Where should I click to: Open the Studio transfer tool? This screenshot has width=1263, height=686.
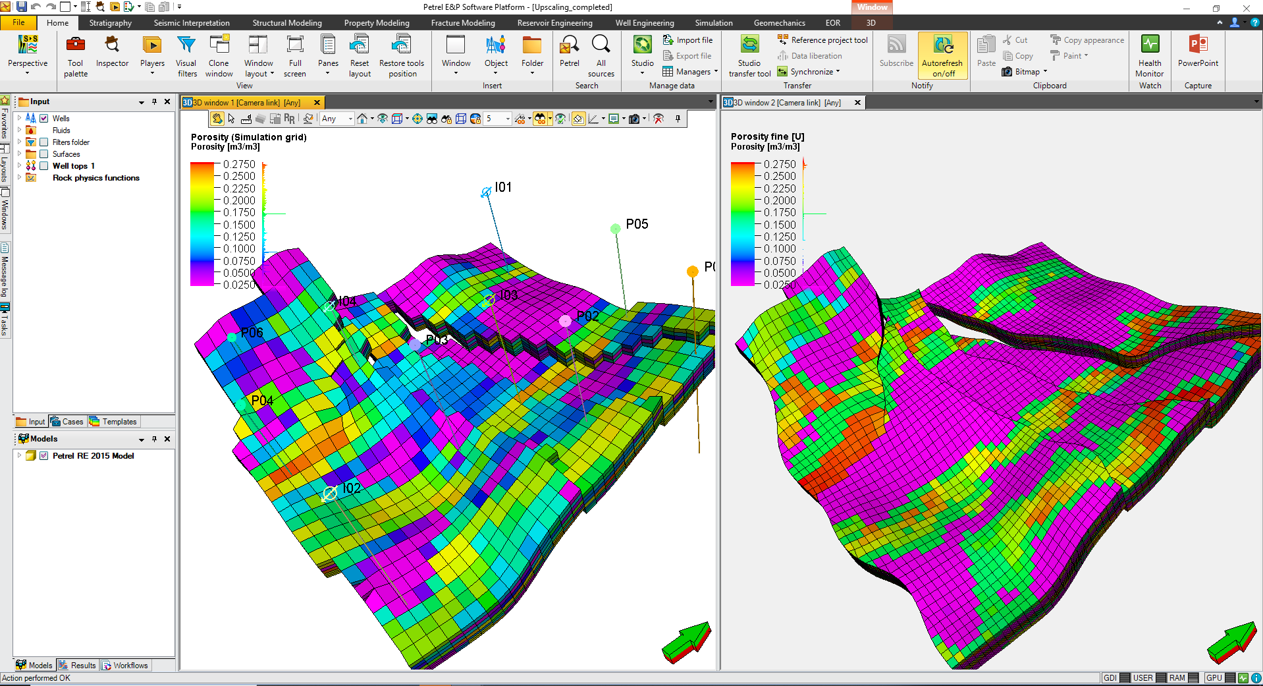pos(749,56)
